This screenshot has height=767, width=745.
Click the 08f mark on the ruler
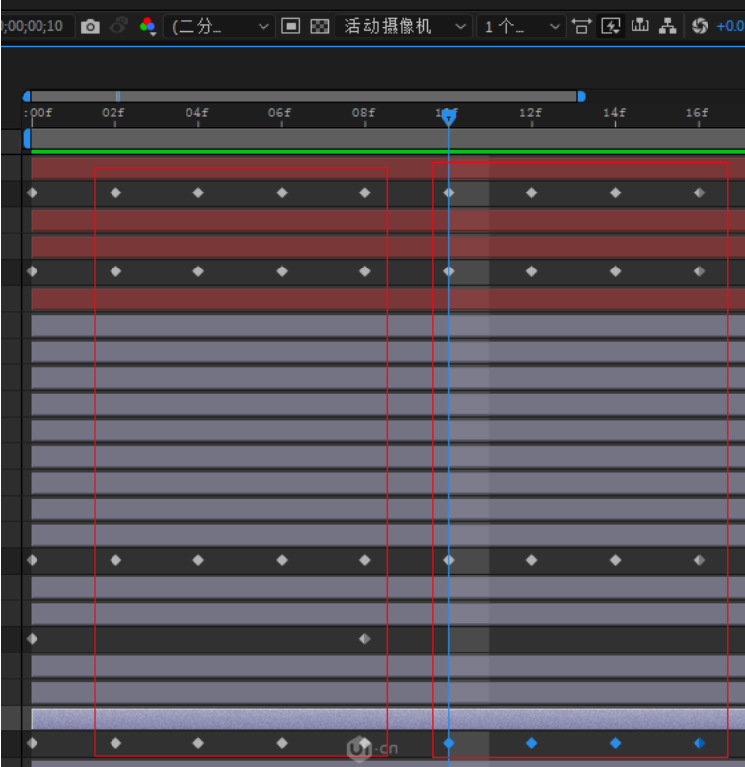(364, 113)
